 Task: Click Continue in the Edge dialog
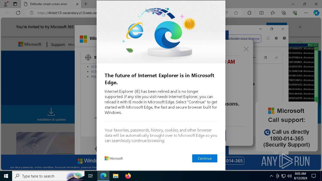pyautogui.click(x=205, y=158)
